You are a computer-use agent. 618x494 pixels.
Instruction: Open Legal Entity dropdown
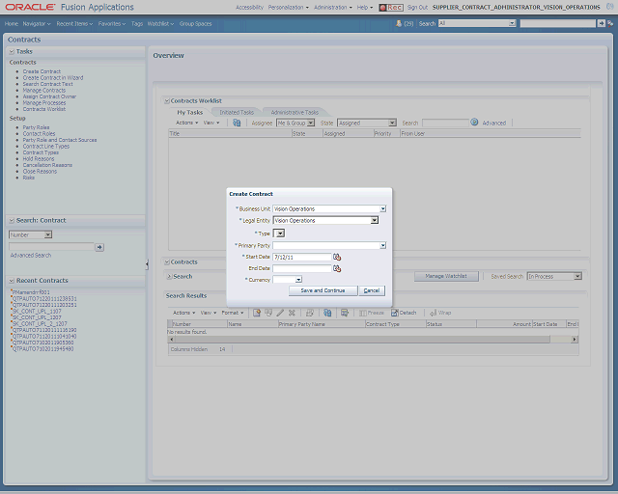pos(374,221)
